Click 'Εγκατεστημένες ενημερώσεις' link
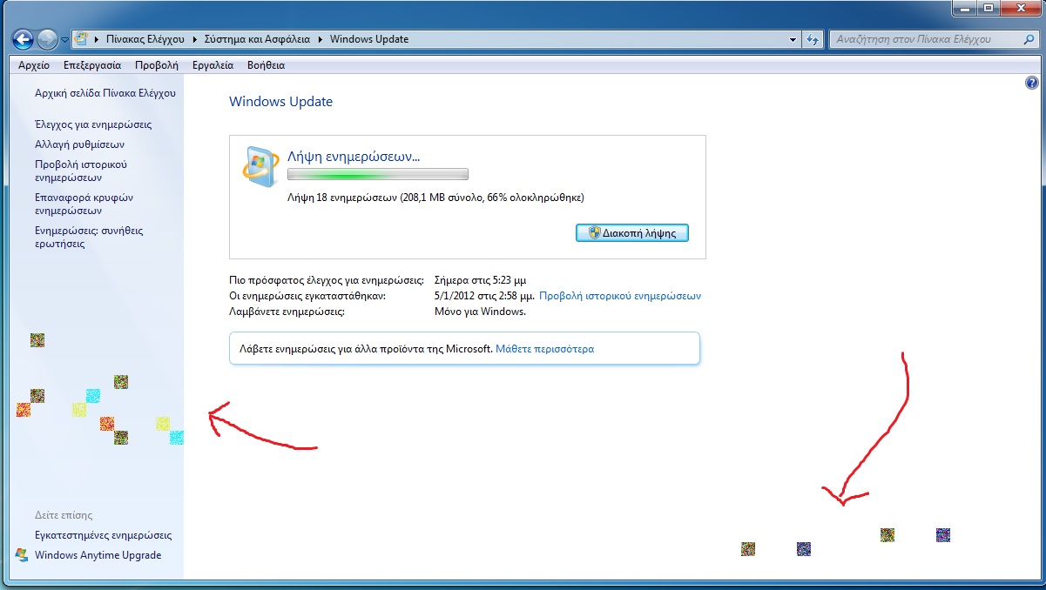Viewport: 1046px width, 590px height. click(104, 535)
